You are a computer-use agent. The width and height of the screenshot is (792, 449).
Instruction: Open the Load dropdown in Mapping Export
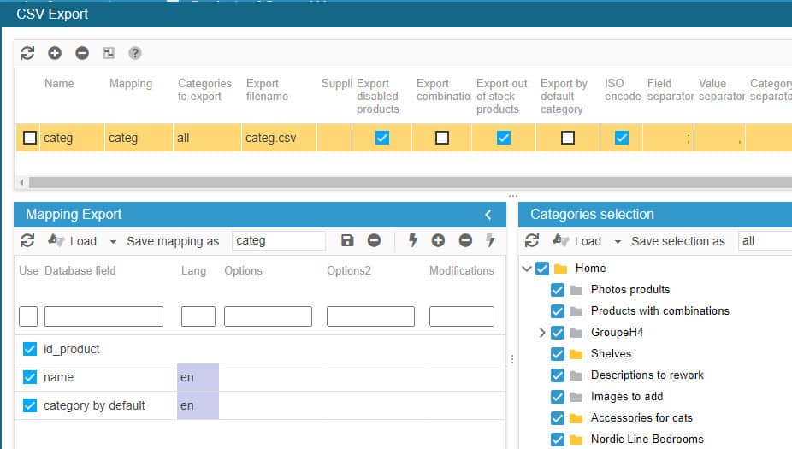113,242
